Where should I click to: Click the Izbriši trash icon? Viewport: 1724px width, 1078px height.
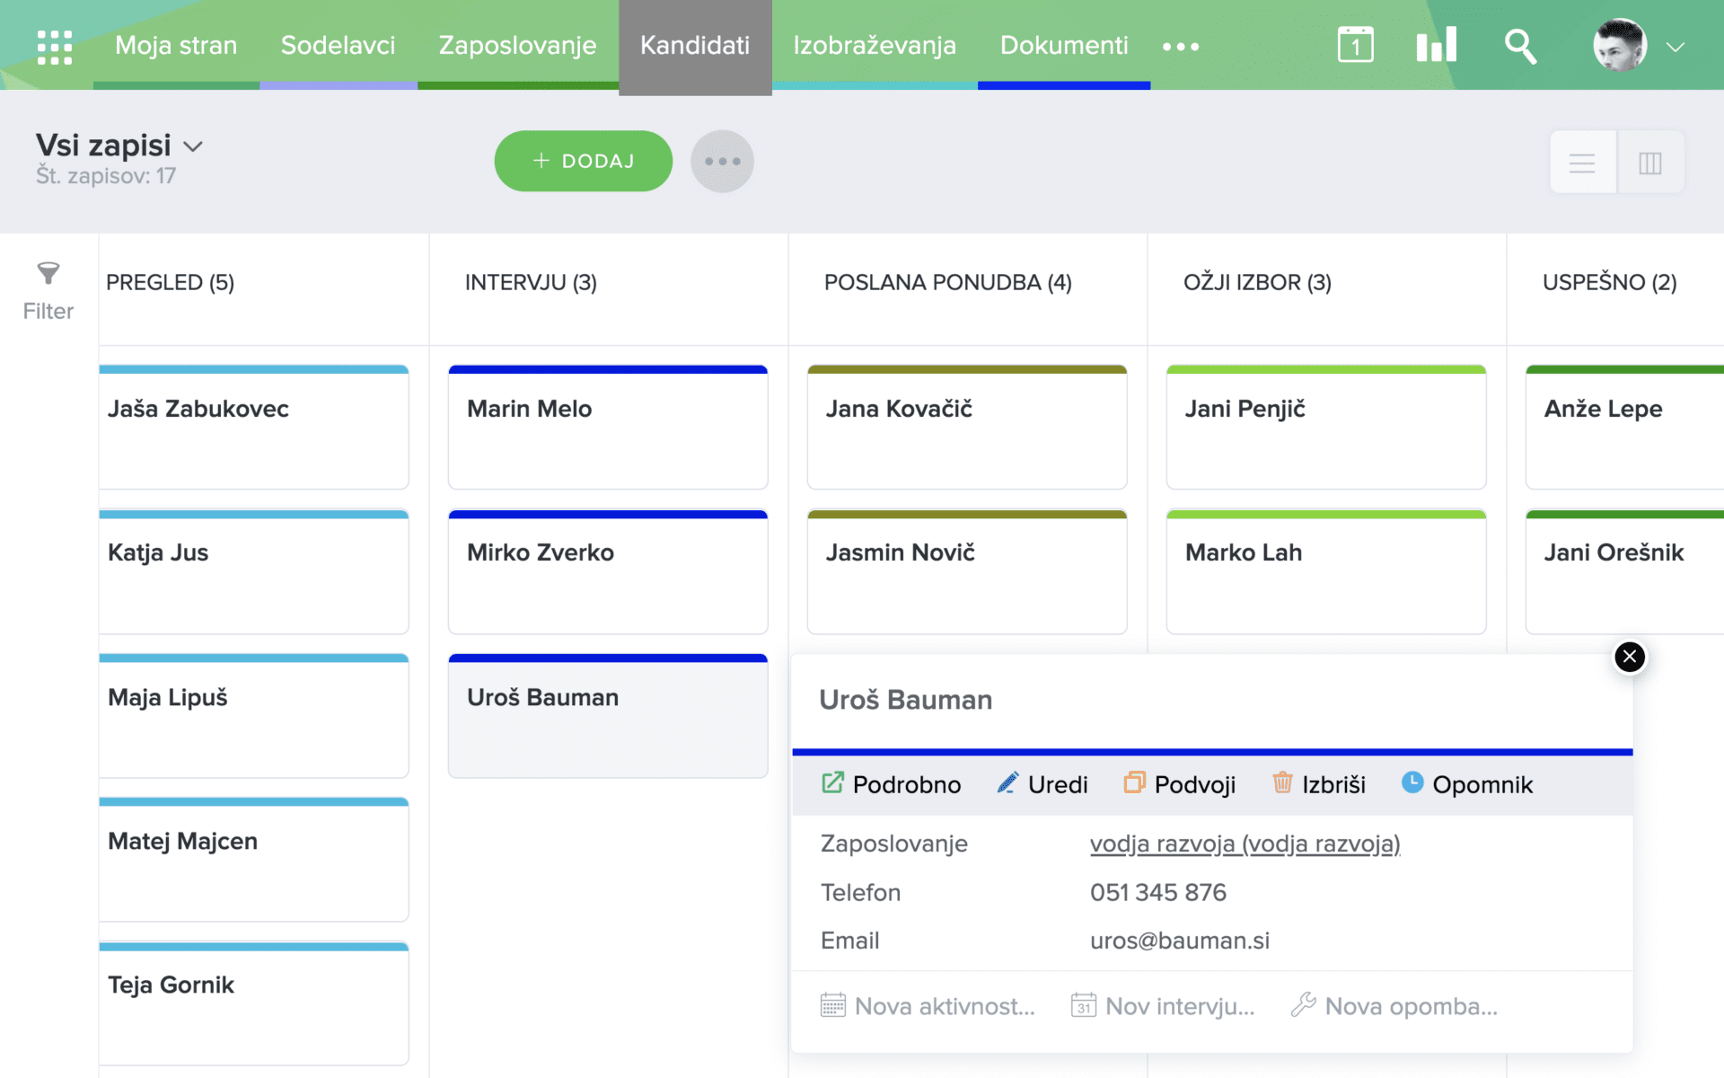point(1282,783)
